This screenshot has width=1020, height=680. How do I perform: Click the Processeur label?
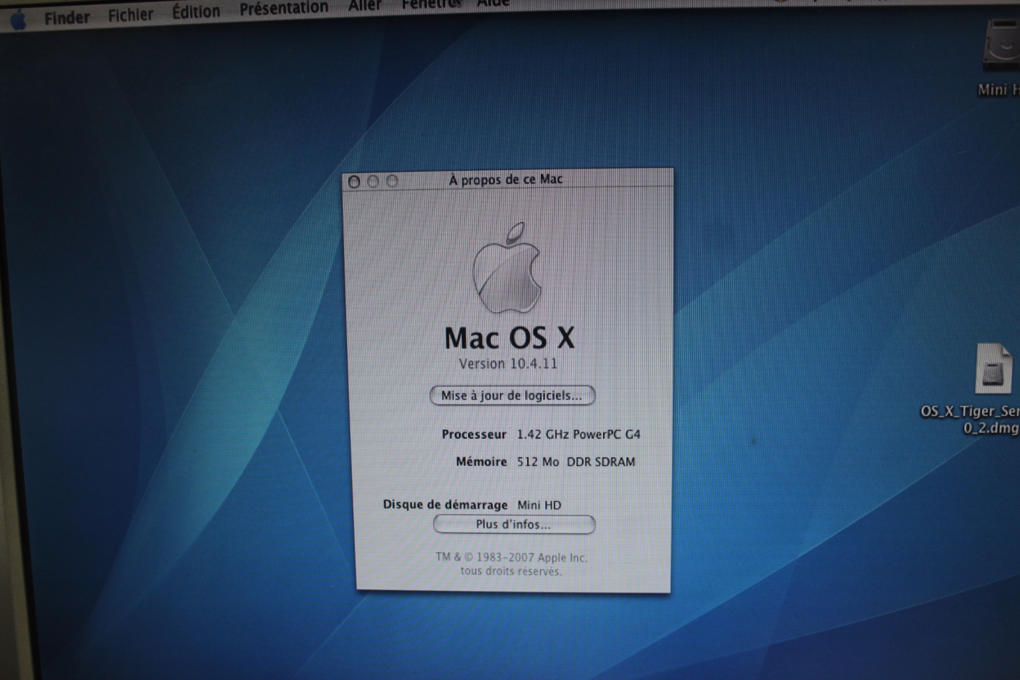pyautogui.click(x=474, y=435)
